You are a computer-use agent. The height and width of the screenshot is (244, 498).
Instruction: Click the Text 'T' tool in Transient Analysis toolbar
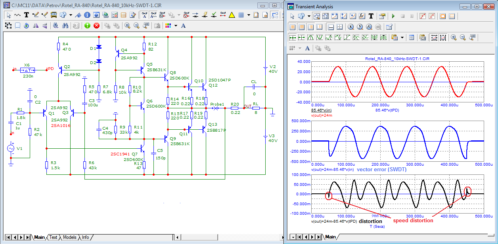point(371,16)
